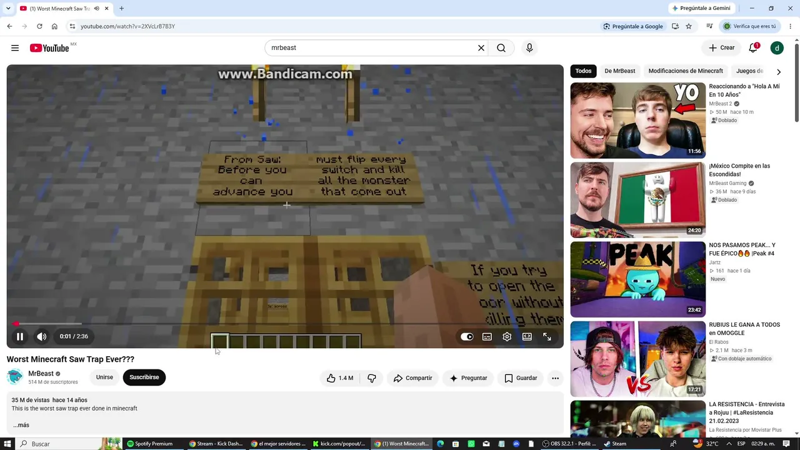Open OBS 32.2.1 from the taskbar
The image size is (800, 450).
click(569, 444)
